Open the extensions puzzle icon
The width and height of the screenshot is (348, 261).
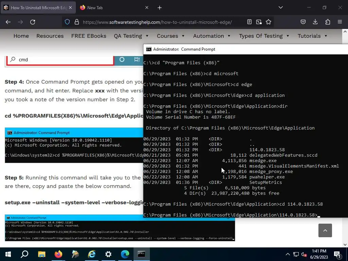328,22
